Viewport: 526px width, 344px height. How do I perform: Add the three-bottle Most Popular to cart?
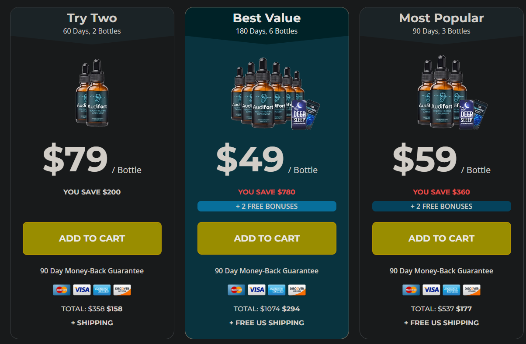pos(442,238)
